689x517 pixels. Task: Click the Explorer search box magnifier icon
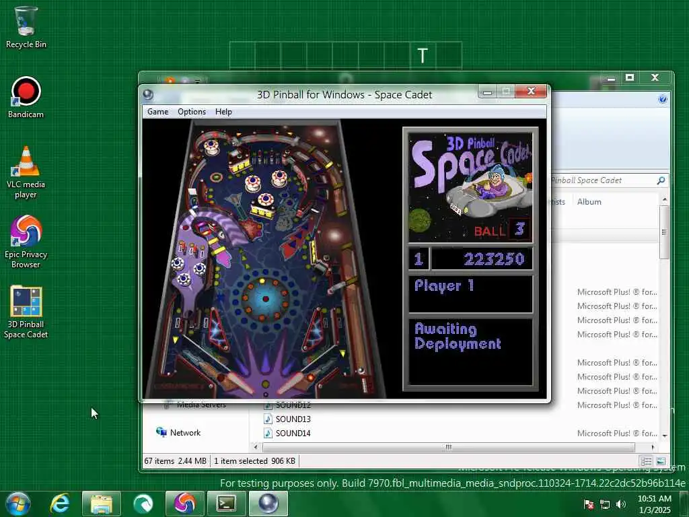click(x=661, y=180)
